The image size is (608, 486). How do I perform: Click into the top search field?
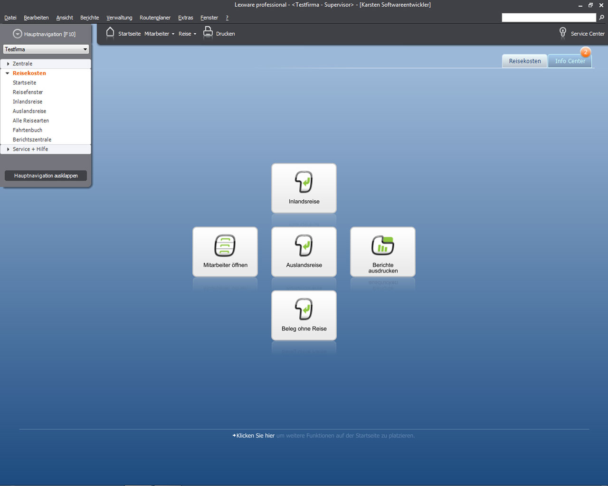click(549, 18)
